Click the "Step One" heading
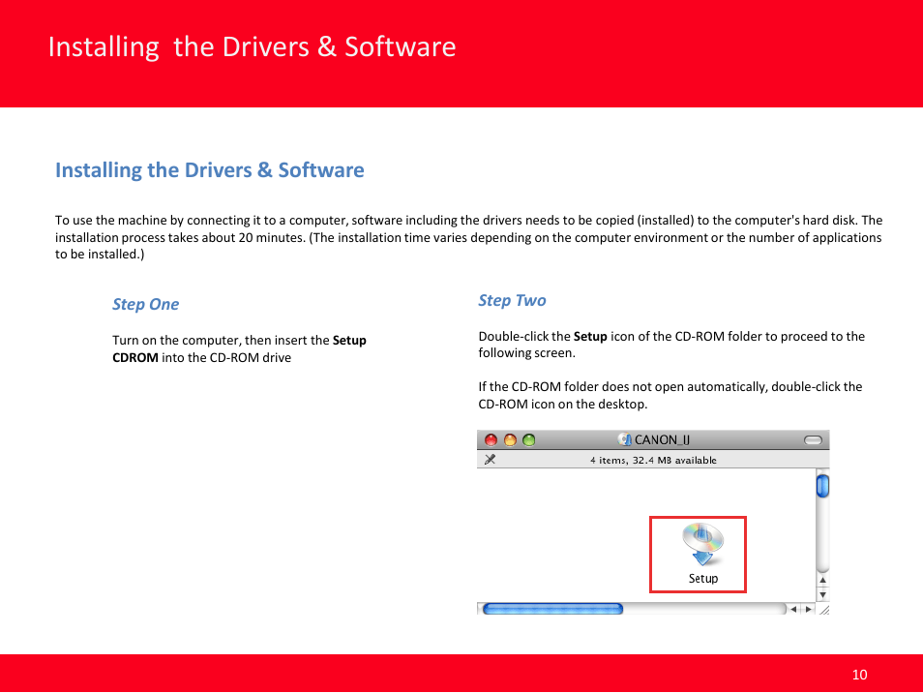The height and width of the screenshot is (693, 923). pos(145,305)
